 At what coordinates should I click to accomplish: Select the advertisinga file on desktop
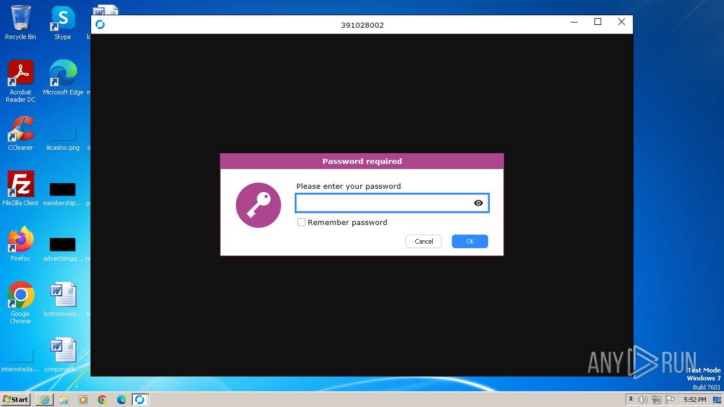[63, 249]
